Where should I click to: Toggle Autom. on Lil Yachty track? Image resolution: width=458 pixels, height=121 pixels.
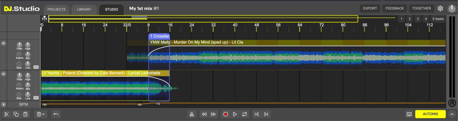(x=19, y=85)
